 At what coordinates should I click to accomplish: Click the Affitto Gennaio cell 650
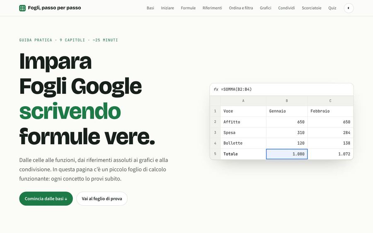coord(287,122)
